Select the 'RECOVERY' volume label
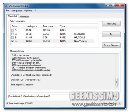The image size is (129, 112). click(x=80, y=34)
